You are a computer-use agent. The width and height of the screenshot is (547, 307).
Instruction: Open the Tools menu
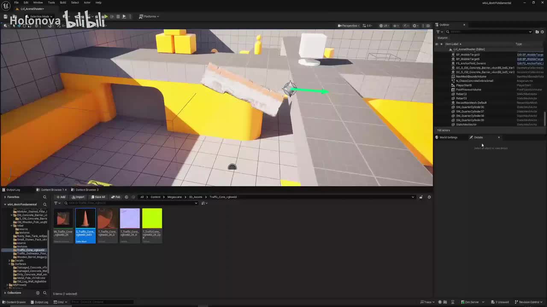point(51,3)
